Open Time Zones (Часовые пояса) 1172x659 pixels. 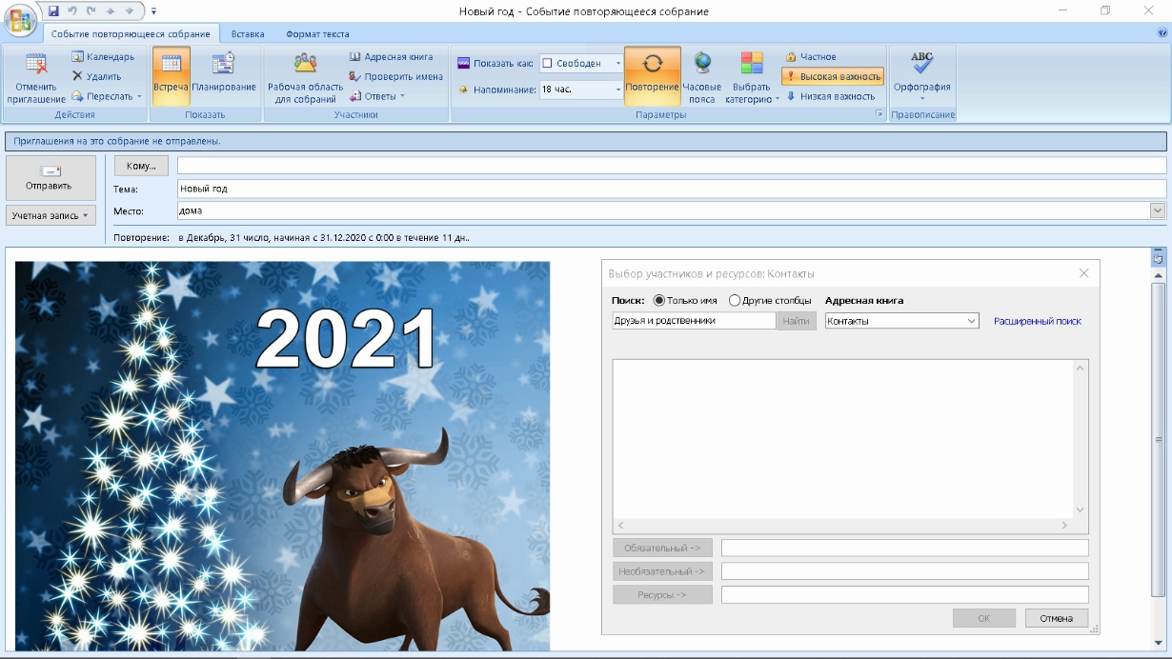[702, 74]
